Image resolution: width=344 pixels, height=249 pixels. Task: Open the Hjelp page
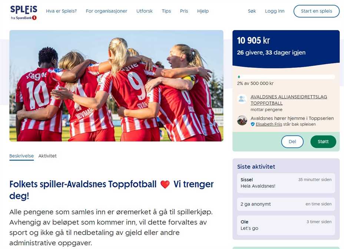(x=203, y=11)
